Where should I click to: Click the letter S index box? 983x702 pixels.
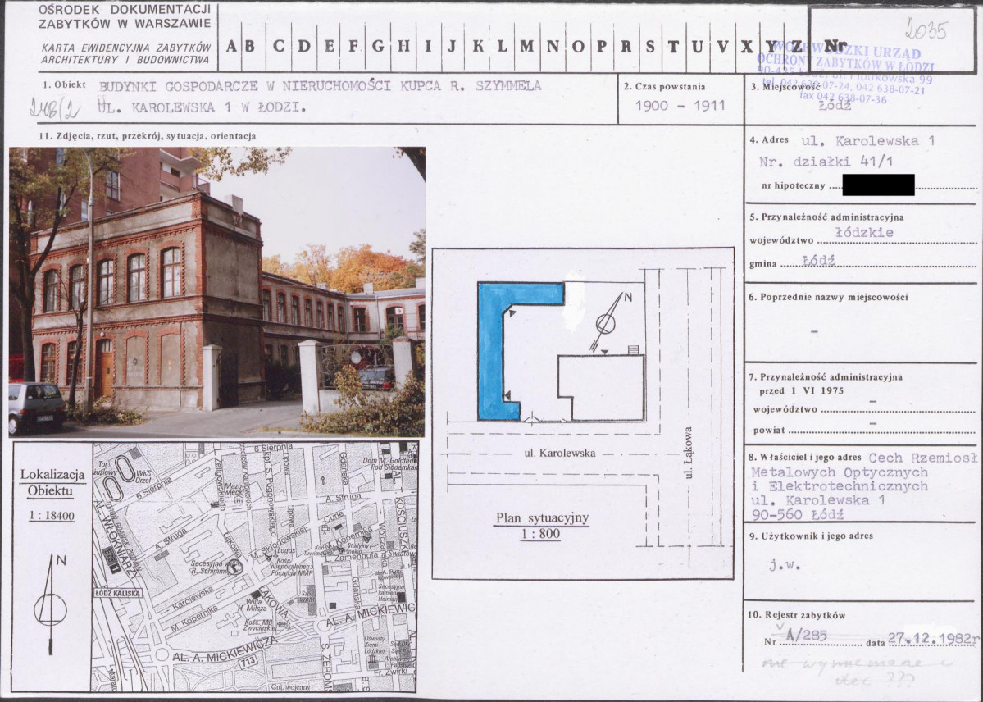coord(649,46)
